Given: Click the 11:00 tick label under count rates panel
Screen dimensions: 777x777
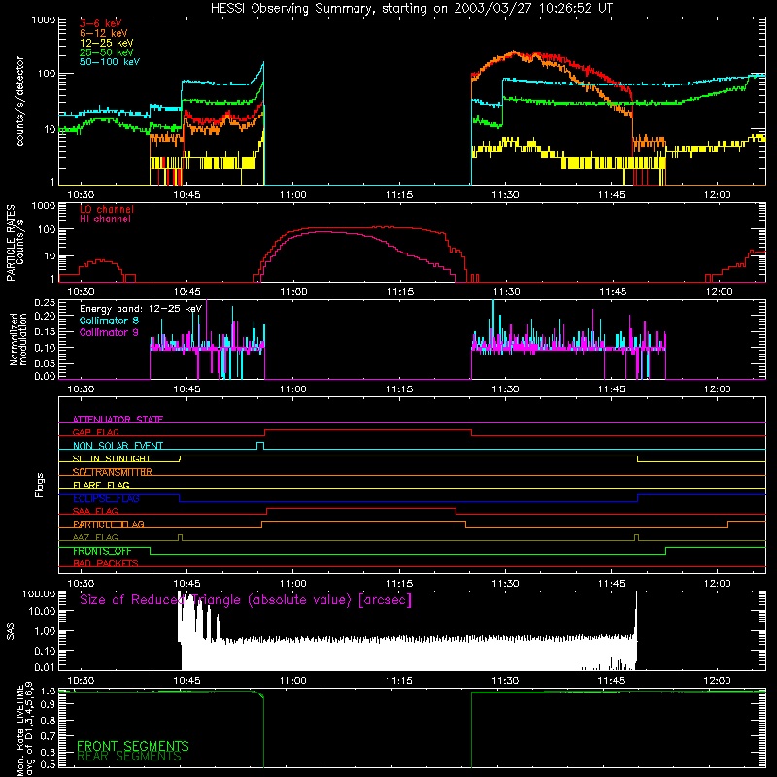Looking at the screenshot, I should (x=293, y=195).
